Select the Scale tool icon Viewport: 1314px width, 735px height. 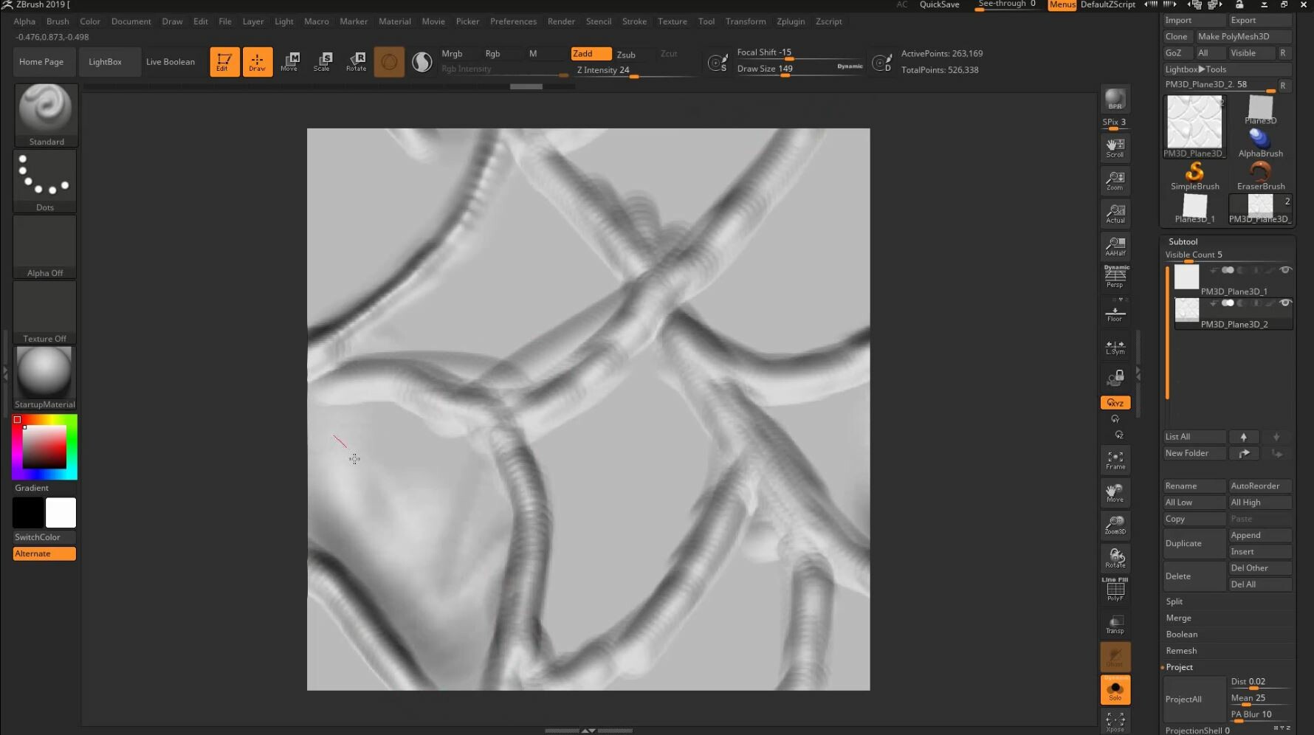point(323,61)
